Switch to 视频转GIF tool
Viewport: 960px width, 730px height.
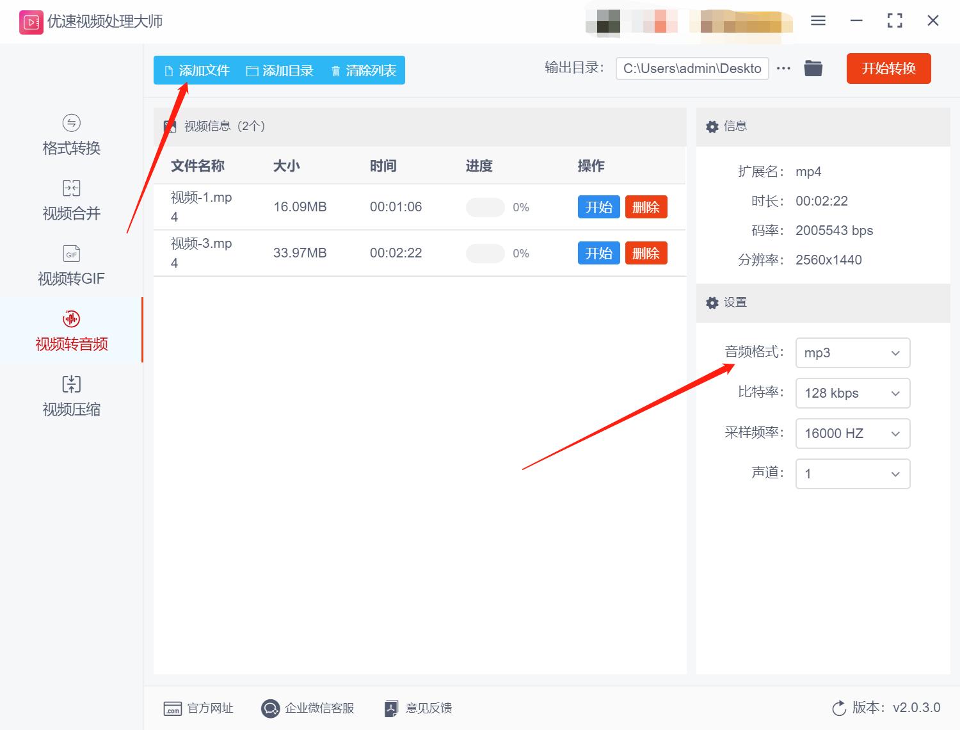pos(70,266)
